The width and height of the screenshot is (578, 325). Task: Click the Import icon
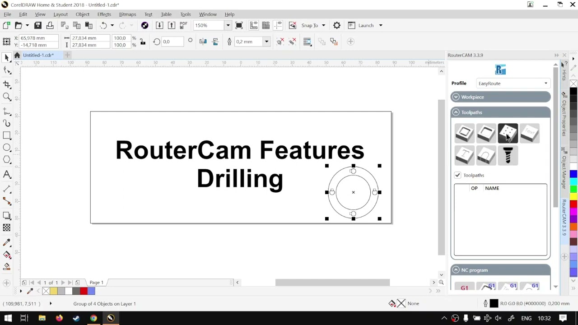tap(159, 25)
